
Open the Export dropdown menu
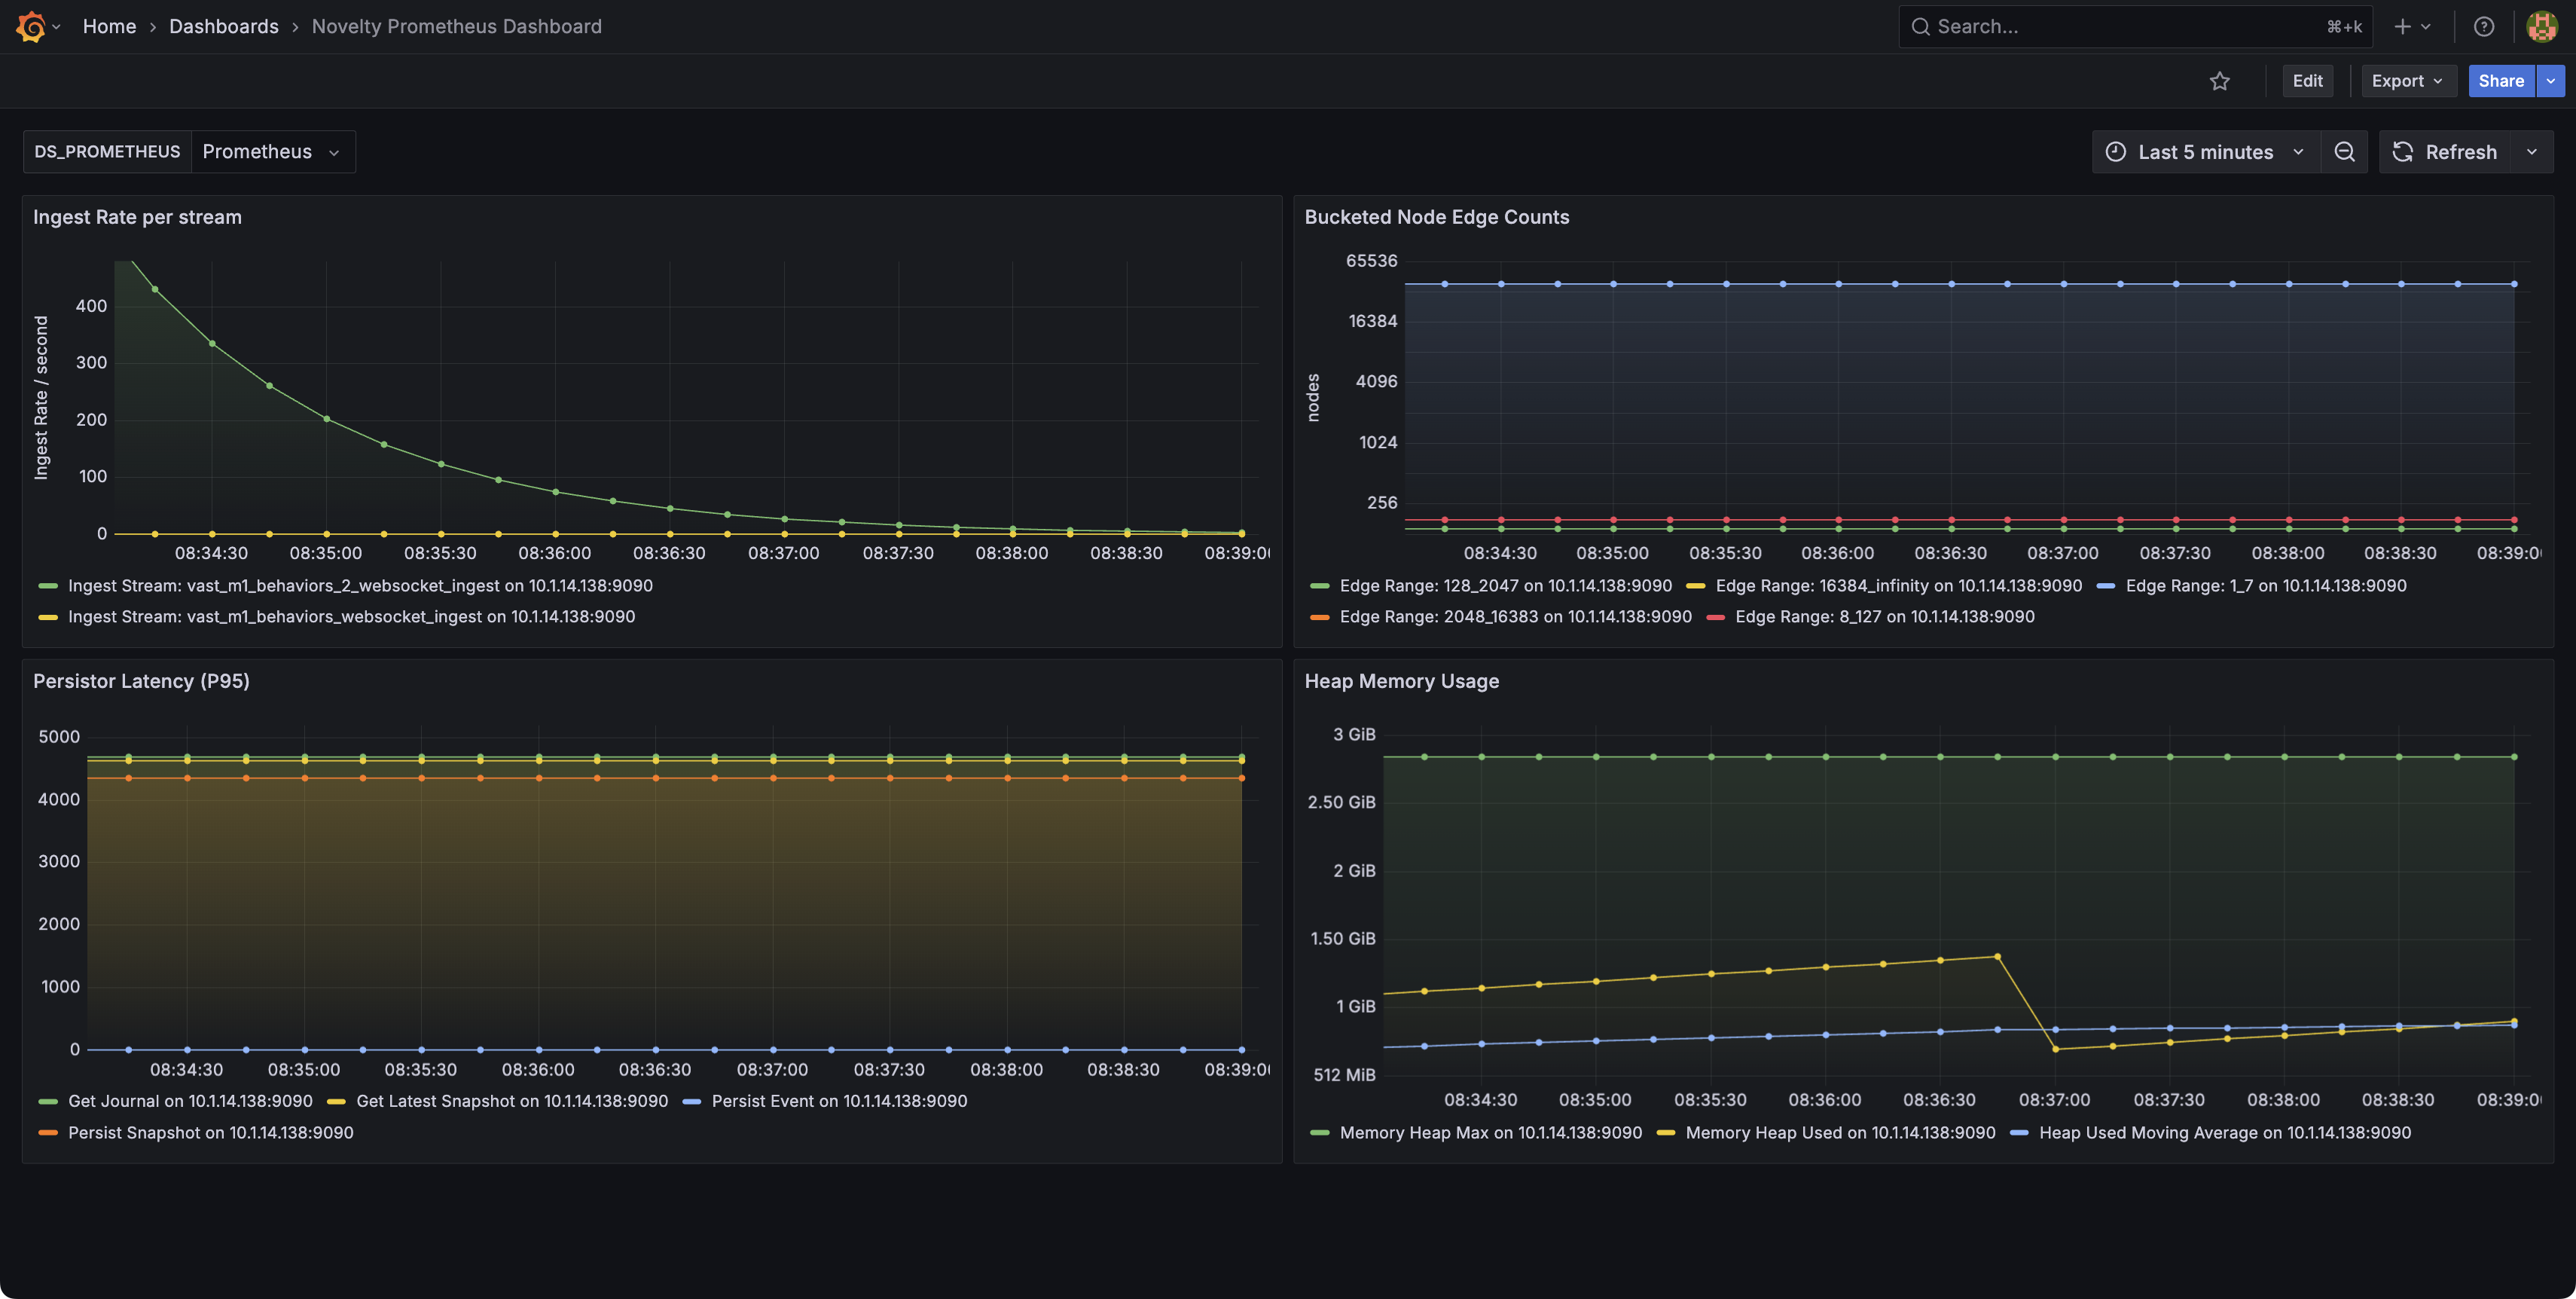(2406, 81)
